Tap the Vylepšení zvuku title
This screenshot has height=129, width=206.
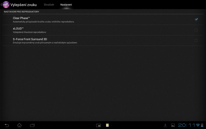[23, 5]
